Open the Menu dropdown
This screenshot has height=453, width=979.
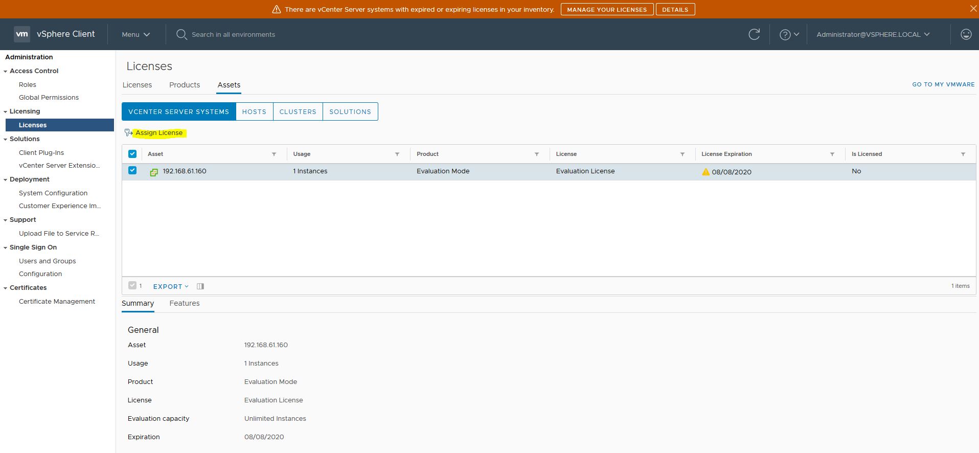(135, 34)
